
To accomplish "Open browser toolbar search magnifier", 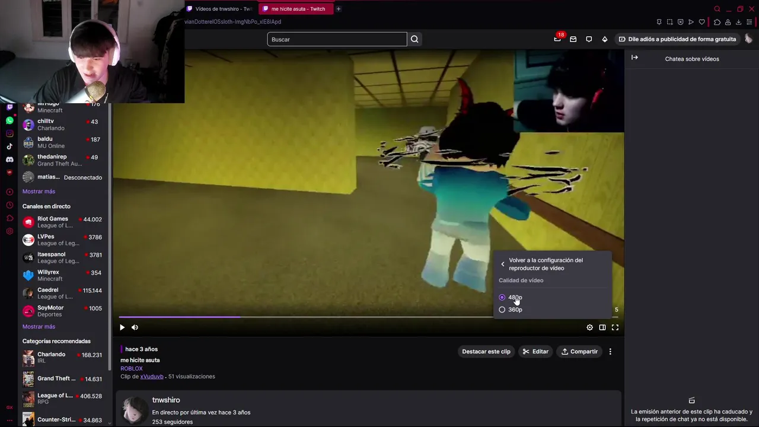I will coord(717,9).
